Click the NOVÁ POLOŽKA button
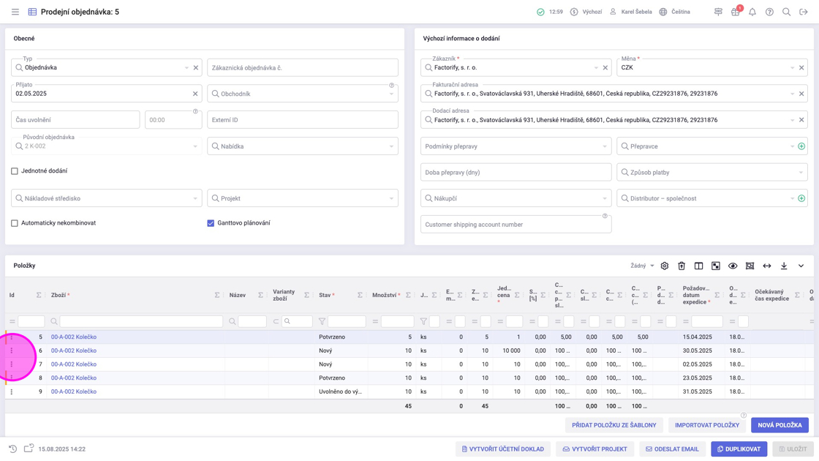 [x=780, y=425]
